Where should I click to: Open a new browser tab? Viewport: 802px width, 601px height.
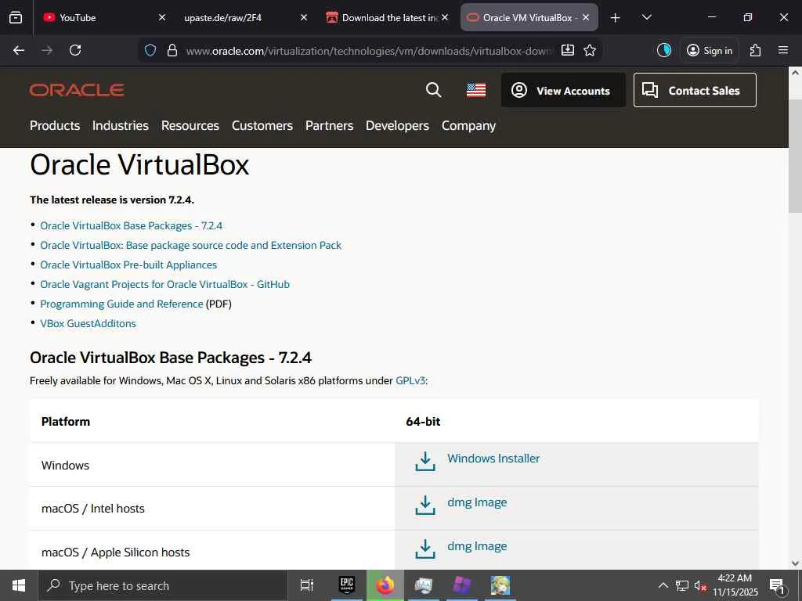[616, 18]
